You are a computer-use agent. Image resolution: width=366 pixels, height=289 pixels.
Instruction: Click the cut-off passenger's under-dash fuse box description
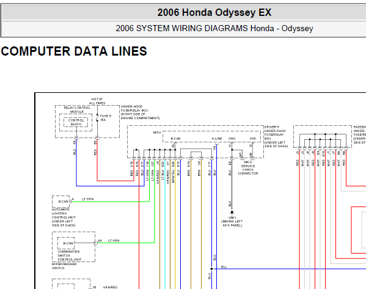359,134
